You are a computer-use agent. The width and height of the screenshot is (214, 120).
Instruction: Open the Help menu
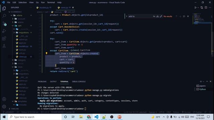(x=59, y=2)
